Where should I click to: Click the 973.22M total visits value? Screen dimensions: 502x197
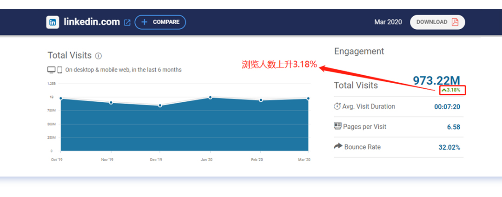point(436,80)
